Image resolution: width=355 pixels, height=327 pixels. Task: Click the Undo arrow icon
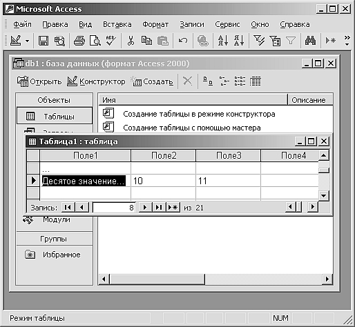coord(183,41)
